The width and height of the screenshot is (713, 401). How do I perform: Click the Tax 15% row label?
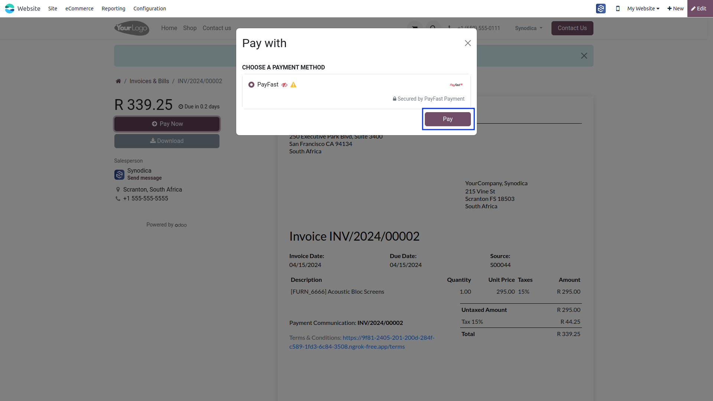click(472, 322)
